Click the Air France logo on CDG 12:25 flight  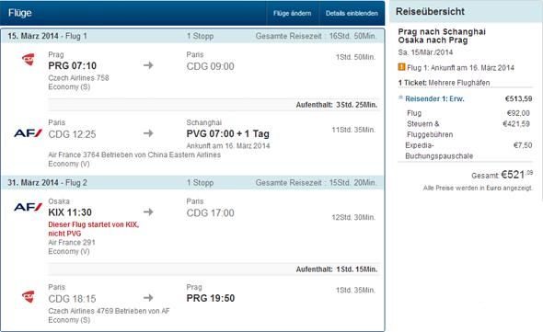click(x=28, y=133)
